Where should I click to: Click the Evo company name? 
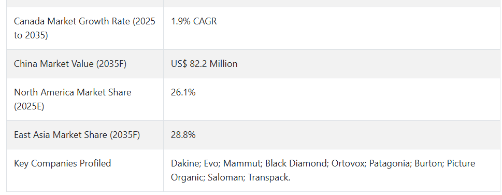[211, 163]
